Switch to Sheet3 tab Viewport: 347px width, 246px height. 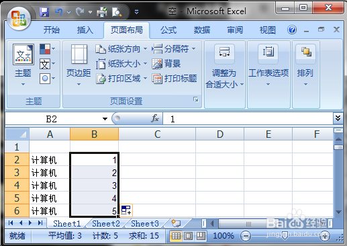(x=145, y=223)
